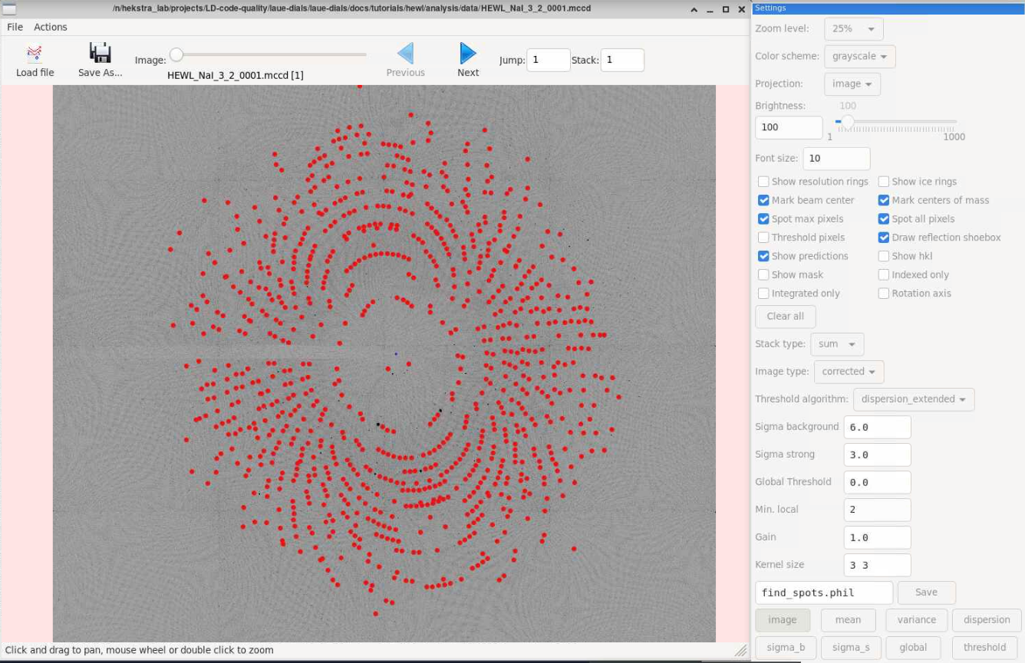Click the Jump number field
The image size is (1025, 663).
point(548,60)
